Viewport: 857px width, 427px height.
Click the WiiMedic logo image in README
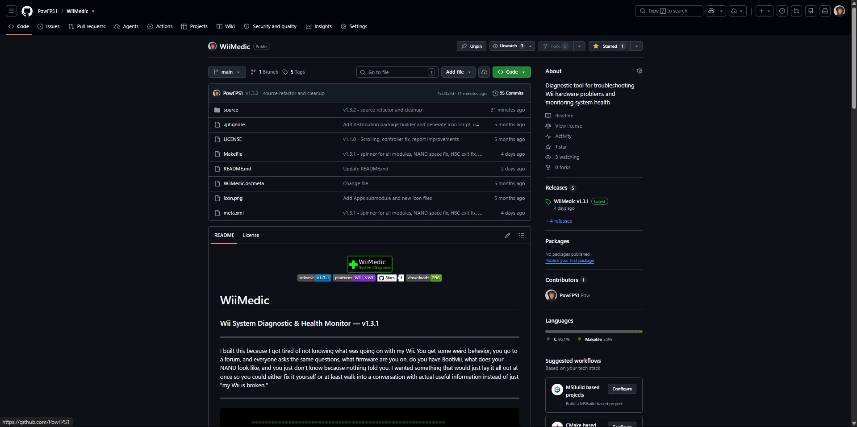[x=370, y=264]
